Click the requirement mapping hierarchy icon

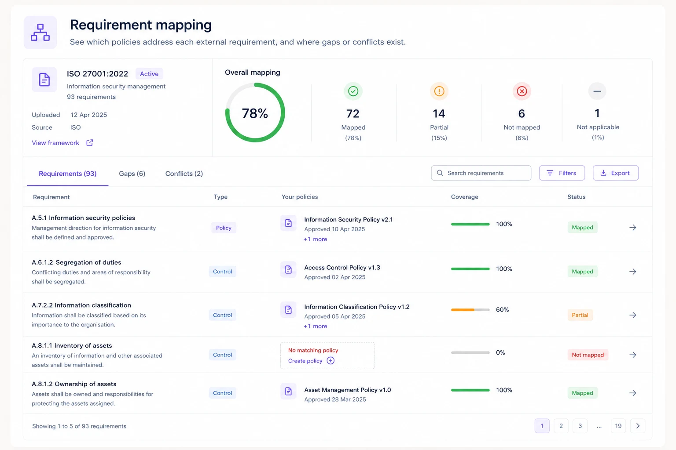(x=40, y=33)
